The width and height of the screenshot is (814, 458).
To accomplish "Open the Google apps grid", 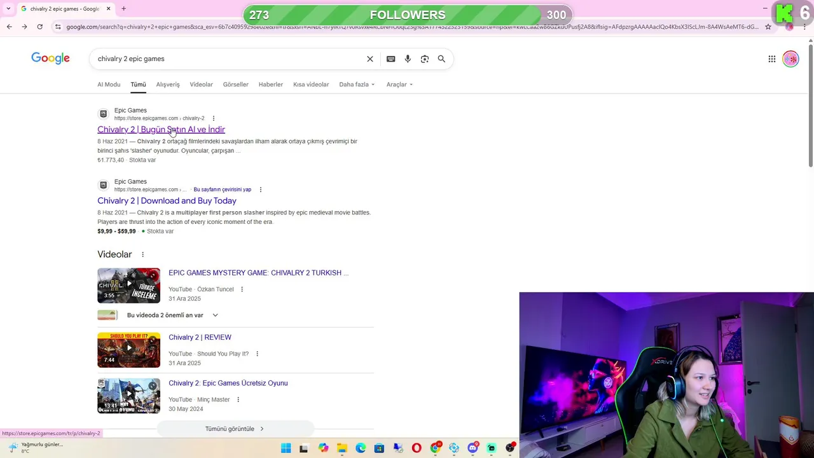I will 772,59.
